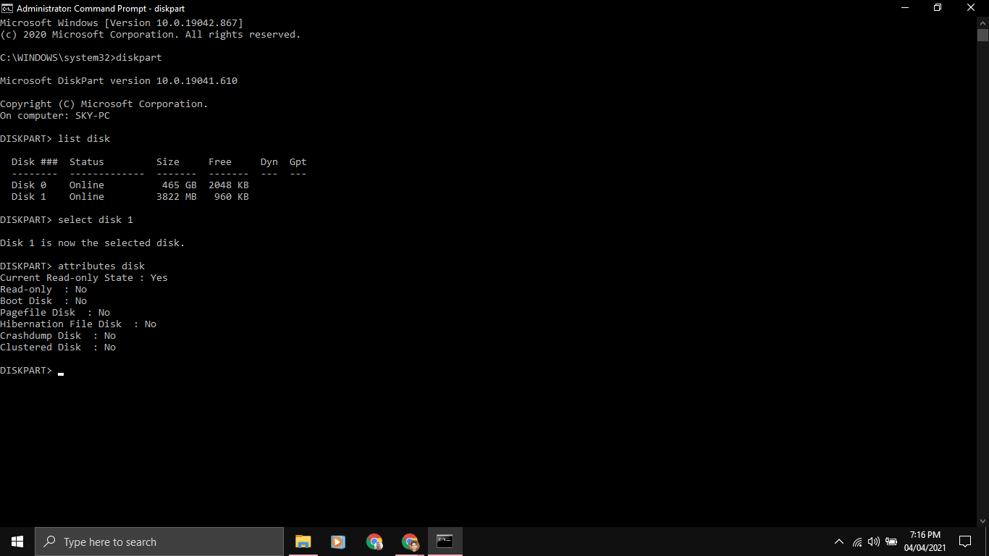The height and width of the screenshot is (556, 989).
Task: Open the Windows Start menu
Action: pos(17,542)
